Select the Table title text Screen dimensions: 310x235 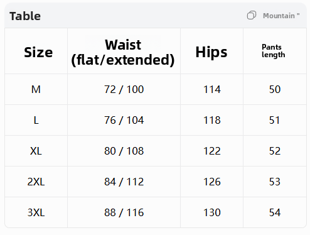25,16
